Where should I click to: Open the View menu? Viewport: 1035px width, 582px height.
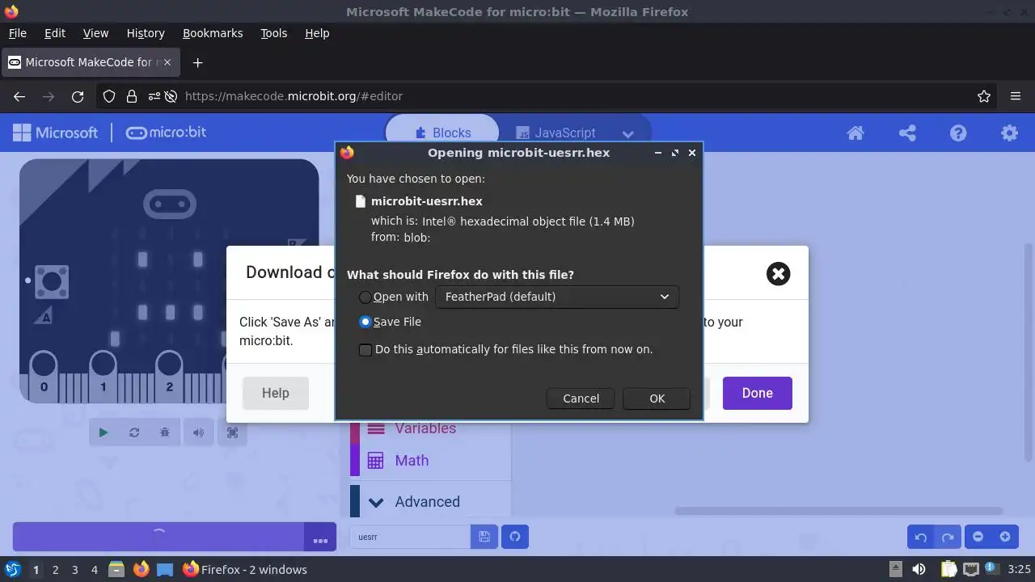pyautogui.click(x=95, y=33)
